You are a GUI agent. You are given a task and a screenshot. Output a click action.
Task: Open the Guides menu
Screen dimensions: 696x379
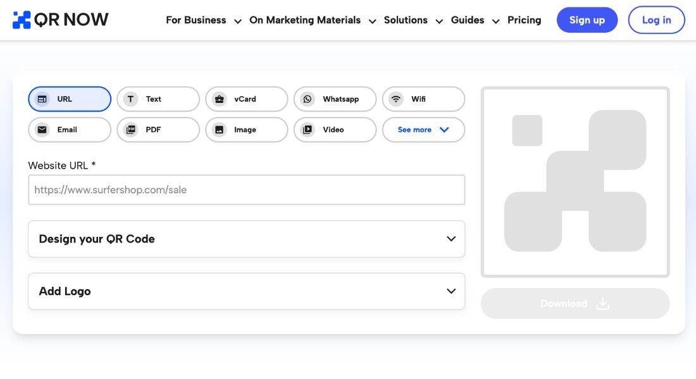(468, 20)
